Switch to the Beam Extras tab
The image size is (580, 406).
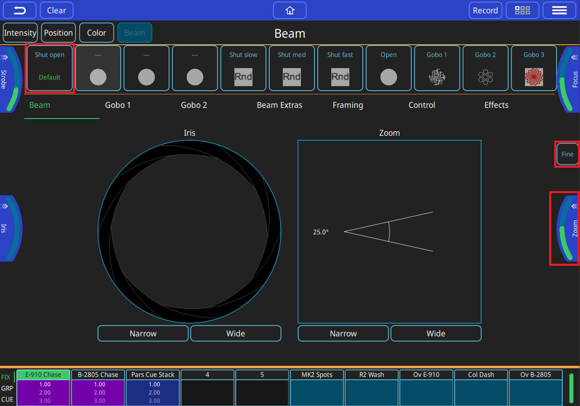tap(280, 105)
